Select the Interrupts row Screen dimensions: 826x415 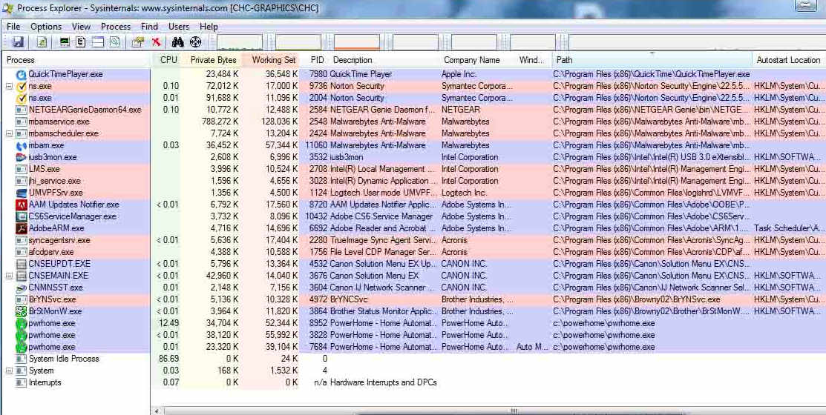coord(413,382)
